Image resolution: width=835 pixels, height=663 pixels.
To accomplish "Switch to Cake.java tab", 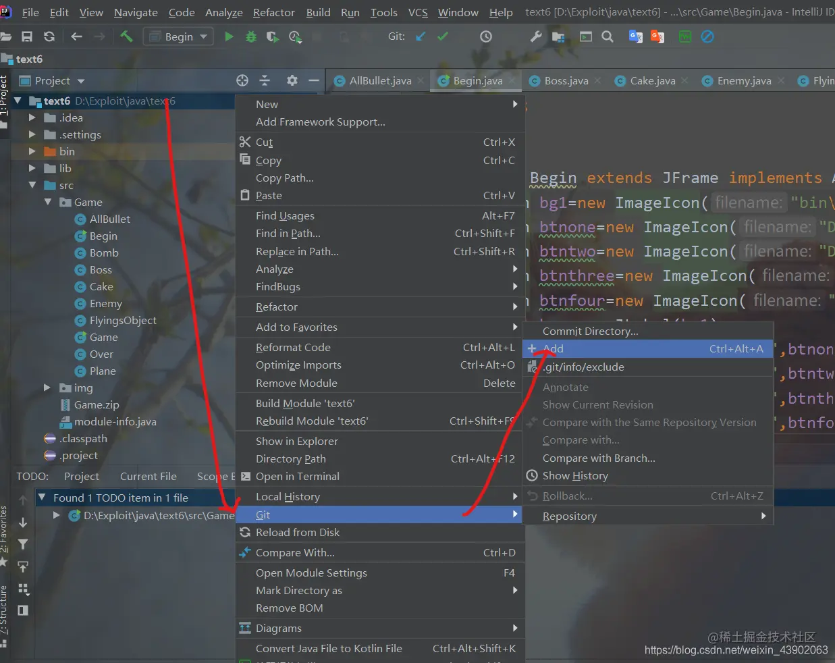I will click(x=652, y=80).
